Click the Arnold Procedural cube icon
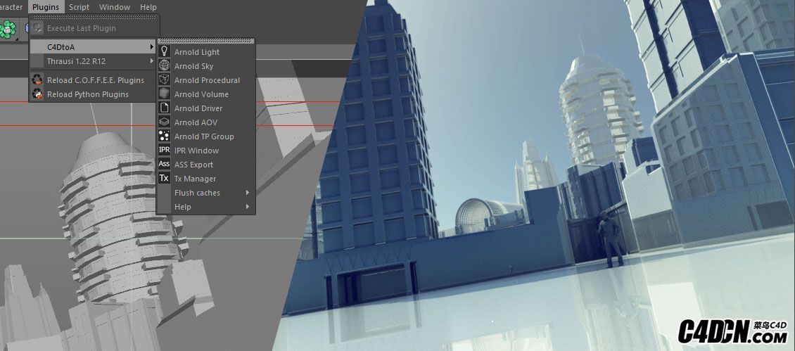This screenshot has width=795, height=351. [164, 80]
